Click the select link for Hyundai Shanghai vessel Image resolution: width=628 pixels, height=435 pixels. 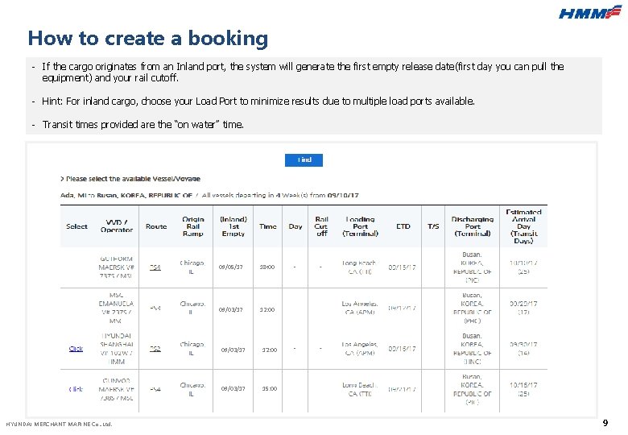76,349
